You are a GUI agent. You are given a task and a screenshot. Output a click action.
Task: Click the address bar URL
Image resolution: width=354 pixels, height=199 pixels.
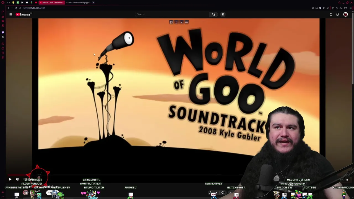click(34, 8)
